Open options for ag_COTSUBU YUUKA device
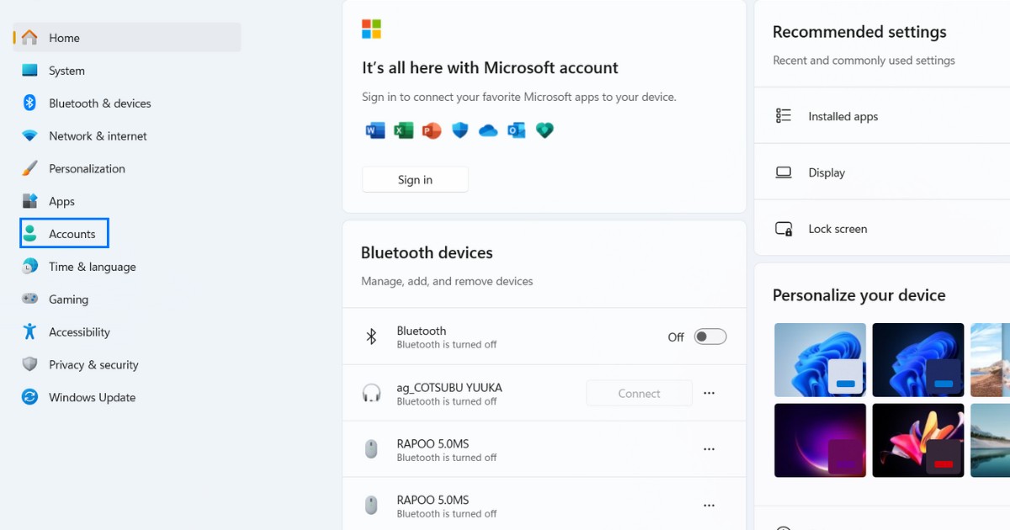This screenshot has height=530, width=1010. coord(709,393)
